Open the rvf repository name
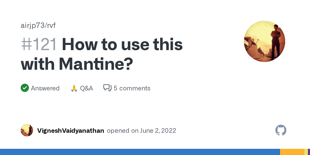Viewport: 310px width, 155px height. click(50, 26)
